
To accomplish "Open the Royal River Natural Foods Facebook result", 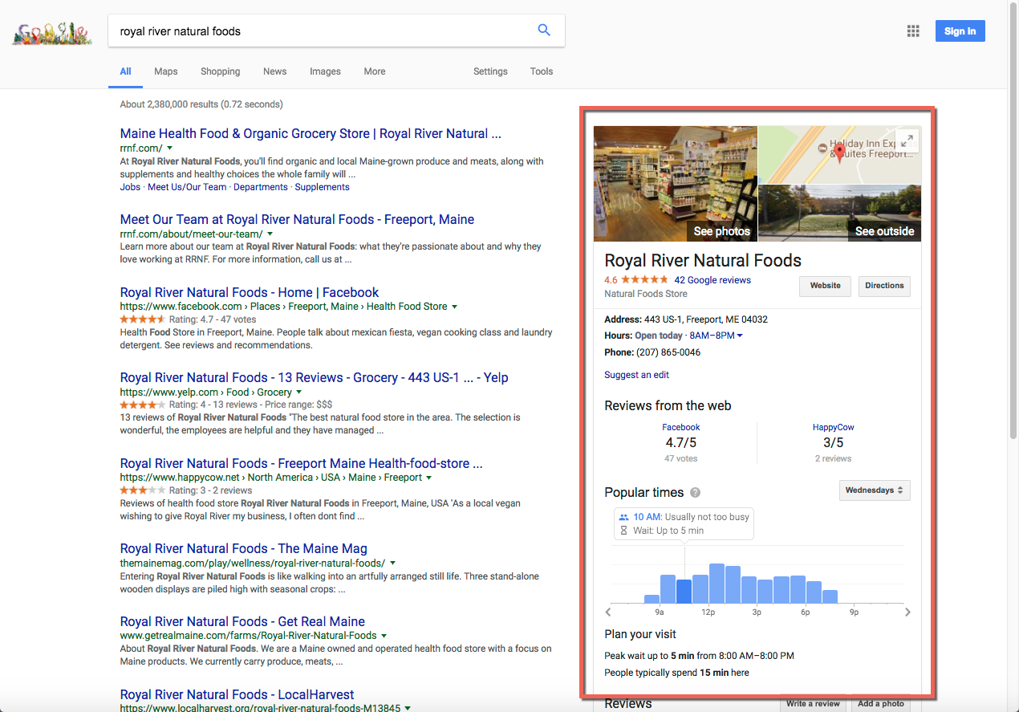I will 250,293.
